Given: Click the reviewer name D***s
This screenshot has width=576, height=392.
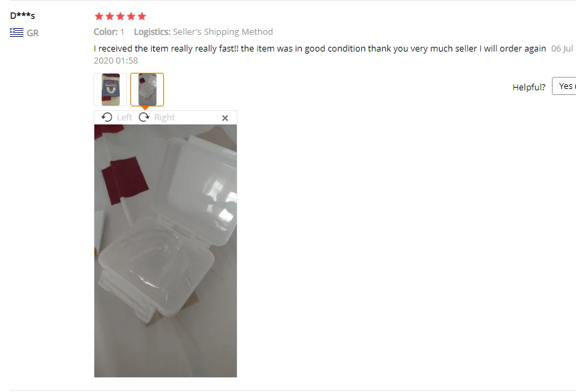Looking at the screenshot, I should coord(22,16).
